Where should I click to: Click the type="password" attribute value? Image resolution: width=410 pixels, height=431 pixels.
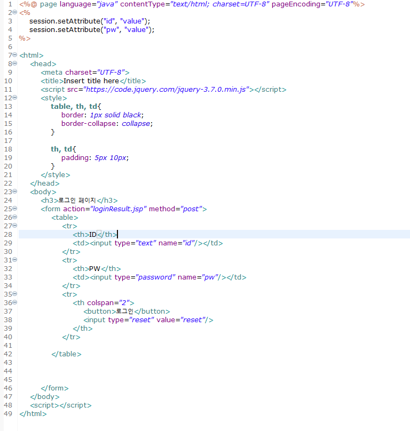[155, 277]
